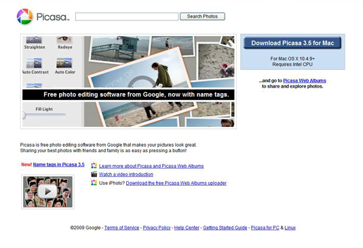Click the Picasa logo icon
Screen dimensions: 363x248
point(25,17)
